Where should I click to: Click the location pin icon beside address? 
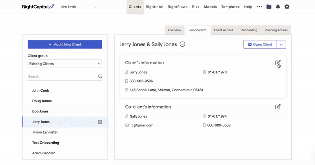(x=126, y=90)
